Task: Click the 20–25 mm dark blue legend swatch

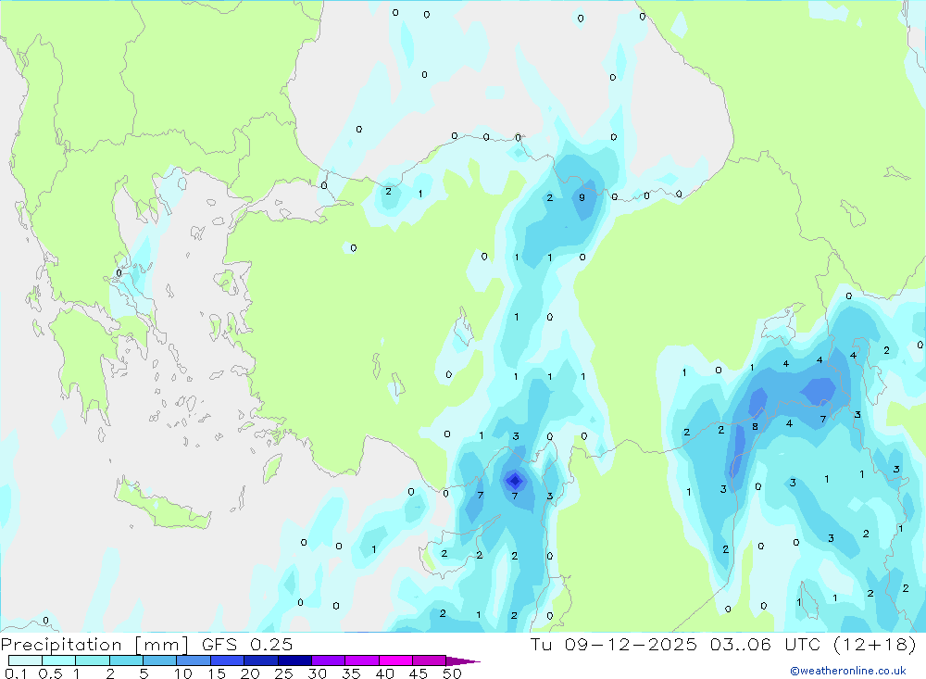Action: 261,660
